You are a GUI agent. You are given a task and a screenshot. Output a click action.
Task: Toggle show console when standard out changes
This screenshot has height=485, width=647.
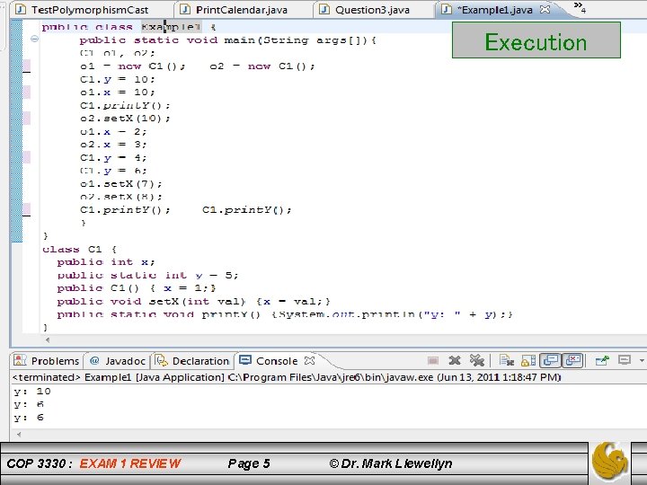coord(551,360)
